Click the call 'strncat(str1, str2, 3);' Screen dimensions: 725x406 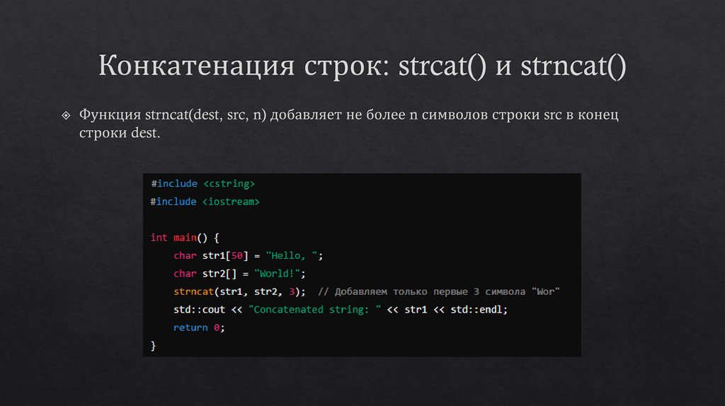pyautogui.click(x=239, y=291)
